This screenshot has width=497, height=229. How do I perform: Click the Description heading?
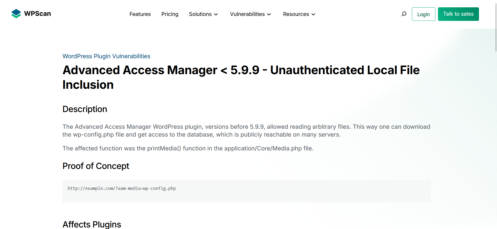[x=85, y=109]
